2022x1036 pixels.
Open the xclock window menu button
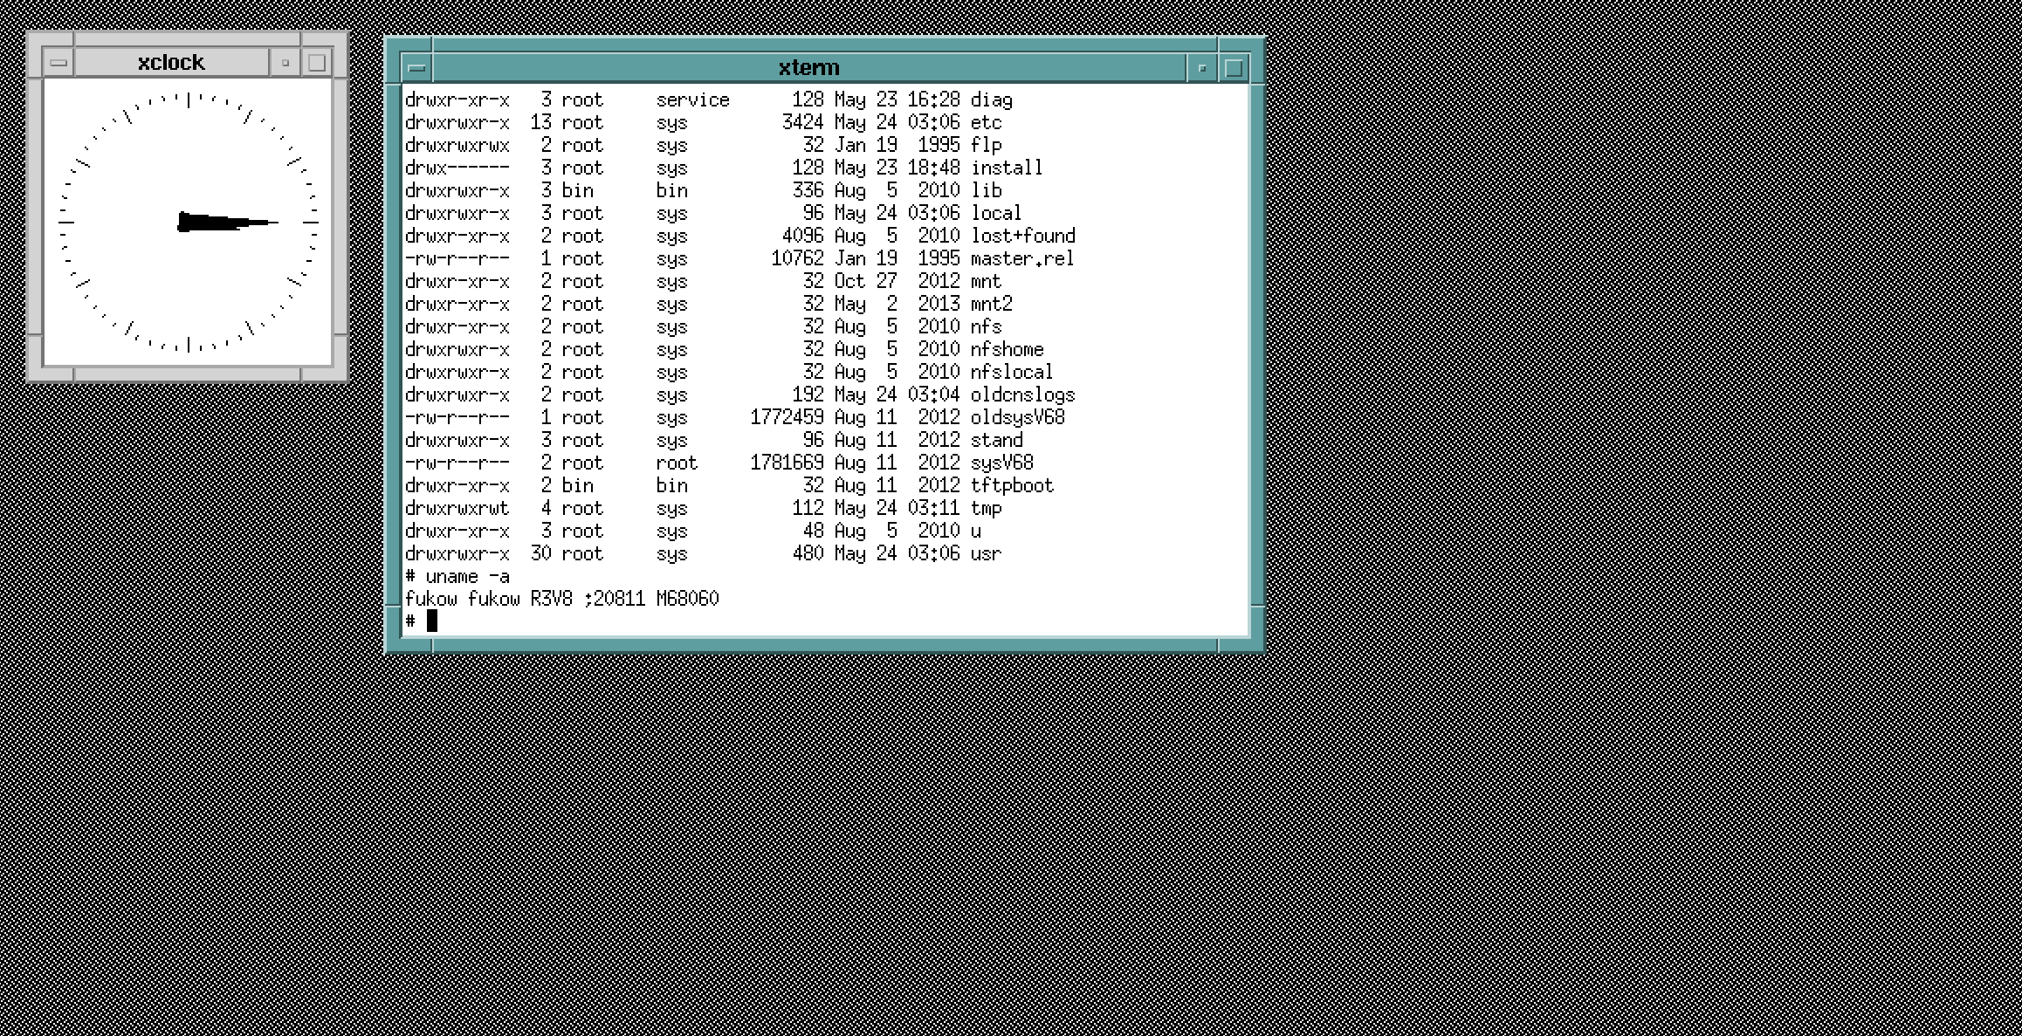click(x=58, y=63)
